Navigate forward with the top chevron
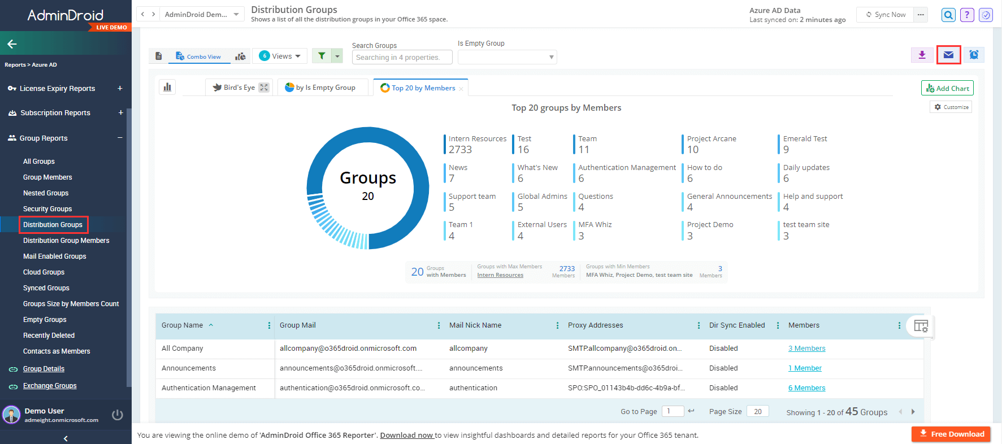Screen dimensions: 1002x444 tap(153, 14)
